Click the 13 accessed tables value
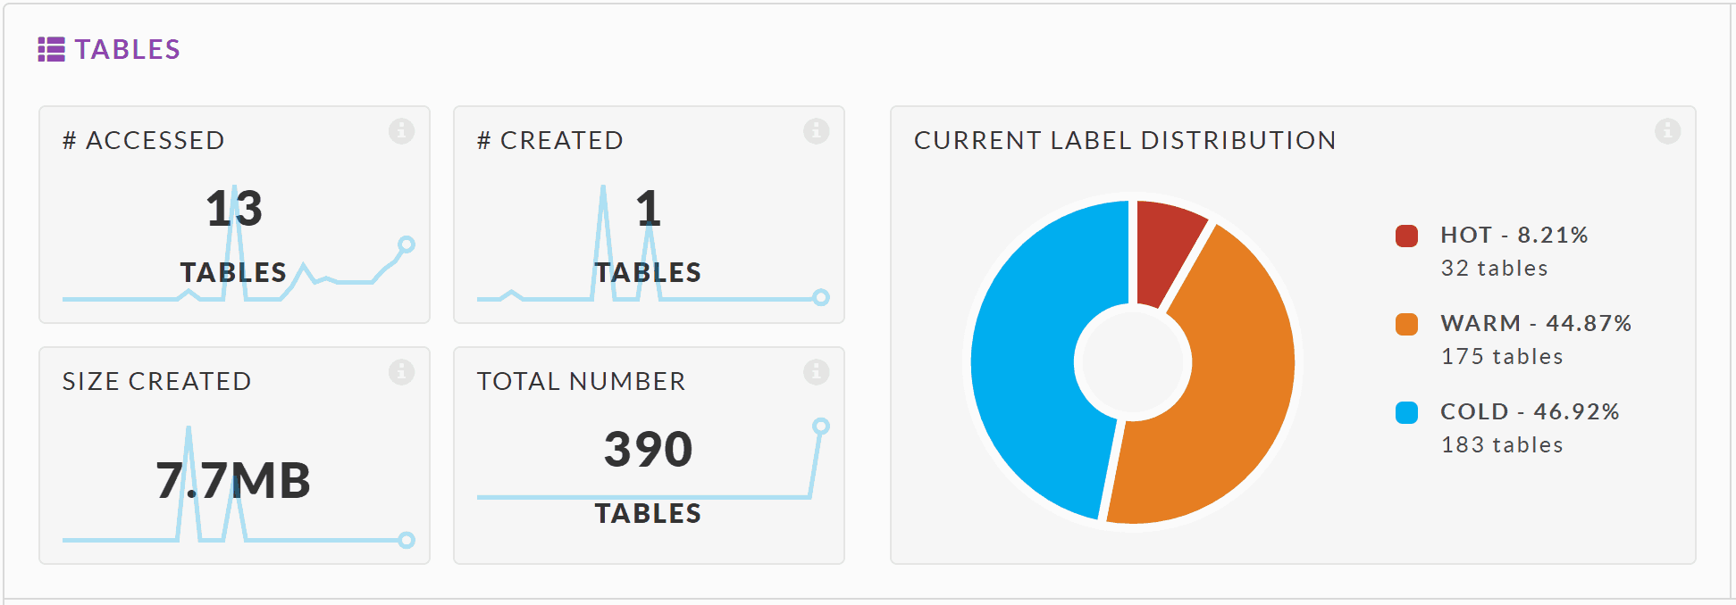The image size is (1736, 605). [x=234, y=209]
